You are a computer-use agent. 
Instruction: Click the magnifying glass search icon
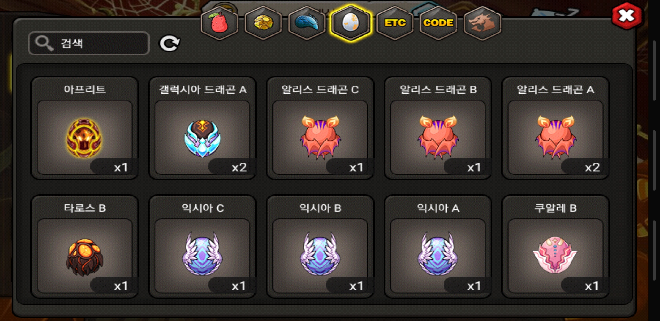click(44, 43)
